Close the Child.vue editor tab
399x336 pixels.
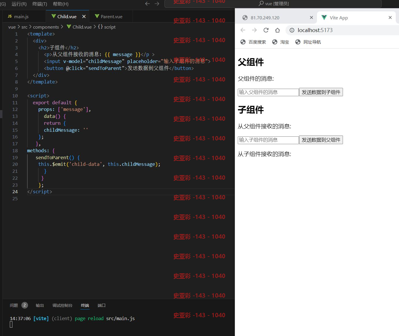[x=84, y=16]
